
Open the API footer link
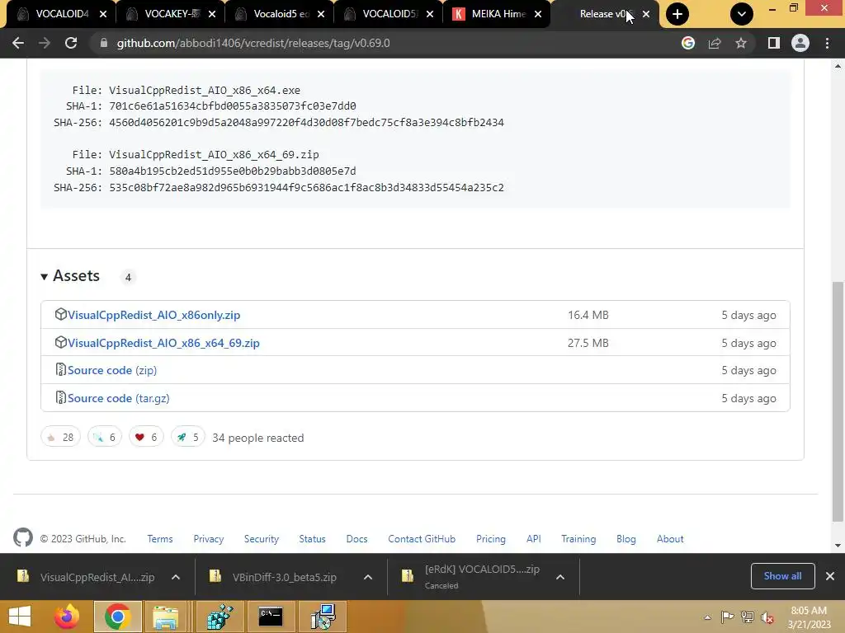[x=534, y=539]
